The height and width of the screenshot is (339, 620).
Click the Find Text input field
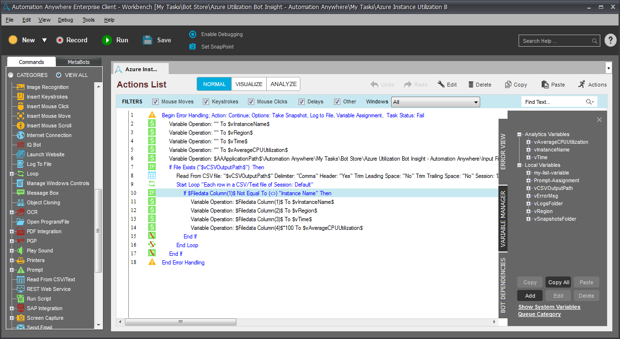point(553,102)
